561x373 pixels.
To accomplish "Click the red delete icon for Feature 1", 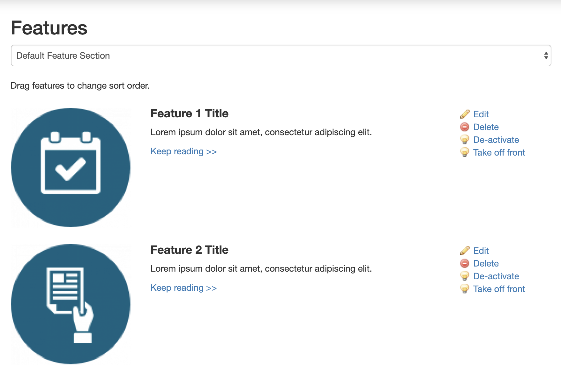I will [465, 127].
